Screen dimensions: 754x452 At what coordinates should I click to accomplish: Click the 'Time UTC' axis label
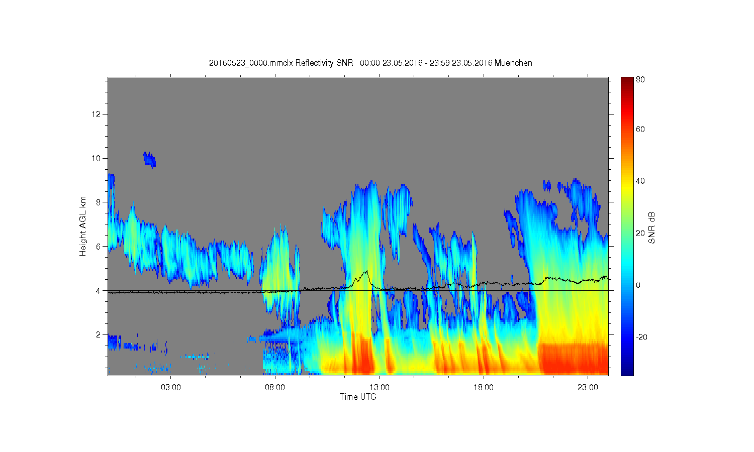(358, 397)
